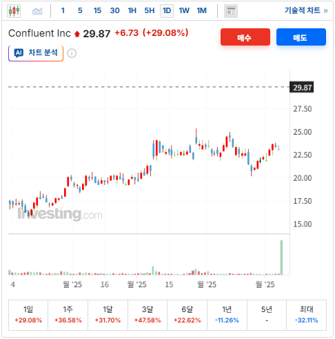Select the 6달 performance period

click(x=187, y=315)
